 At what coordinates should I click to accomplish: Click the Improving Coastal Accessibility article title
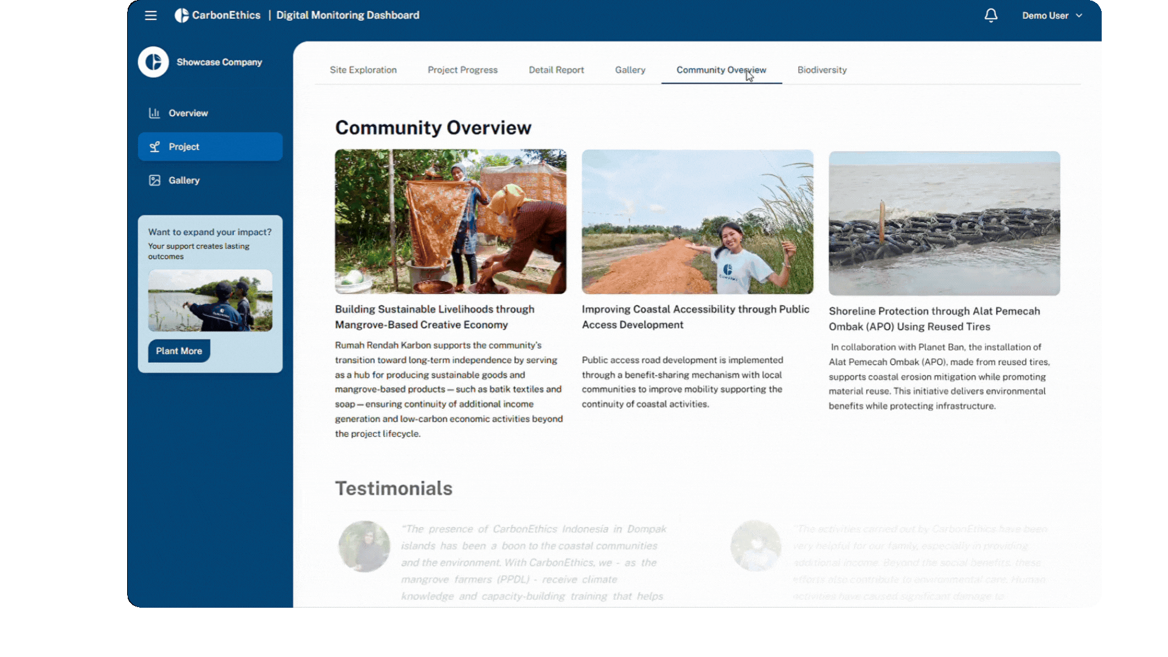(x=696, y=317)
